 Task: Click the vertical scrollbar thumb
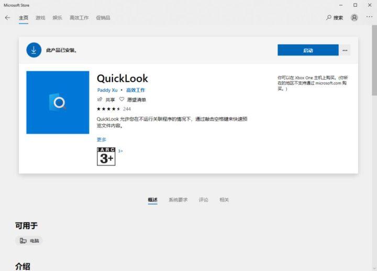click(374, 60)
